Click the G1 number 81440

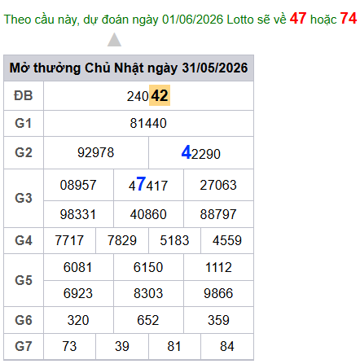(148, 123)
